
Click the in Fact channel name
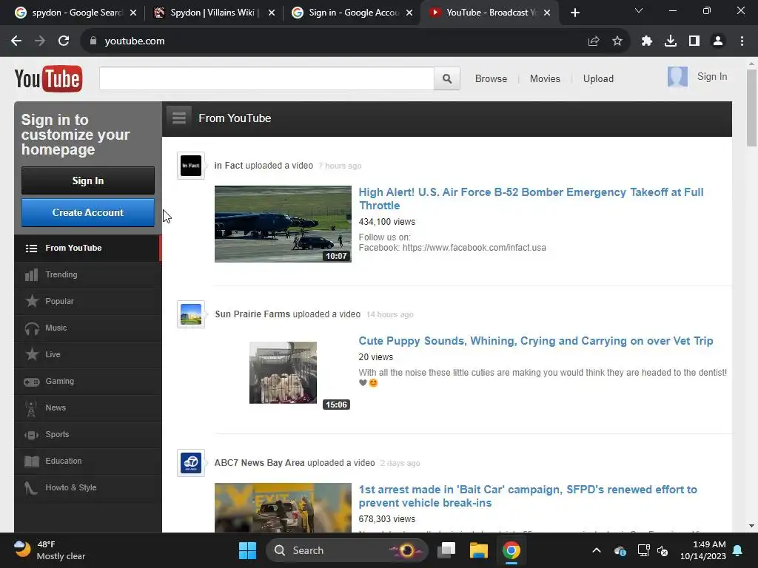pos(228,166)
